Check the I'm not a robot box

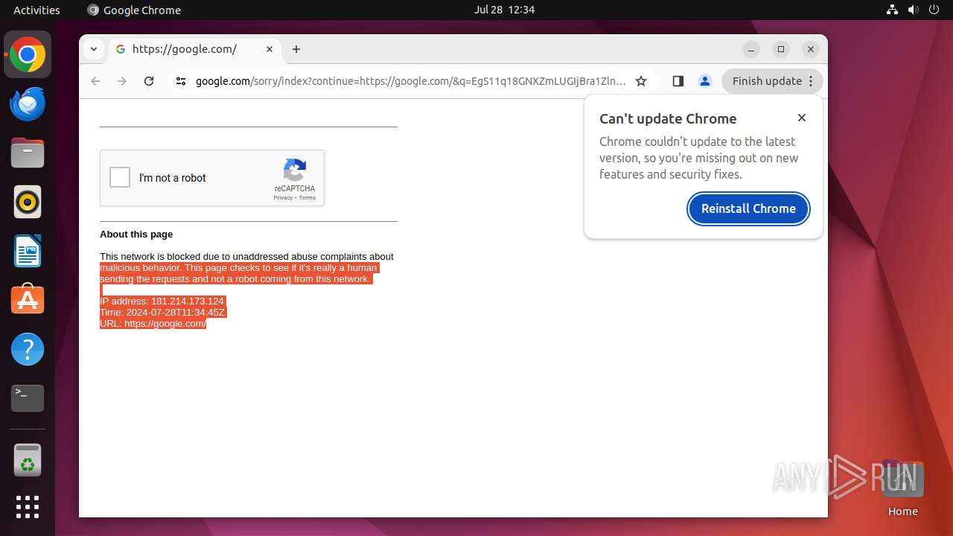pyautogui.click(x=120, y=177)
